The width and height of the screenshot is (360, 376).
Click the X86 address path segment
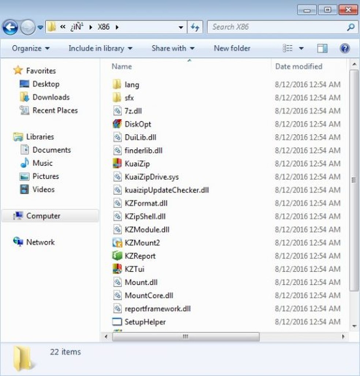104,27
